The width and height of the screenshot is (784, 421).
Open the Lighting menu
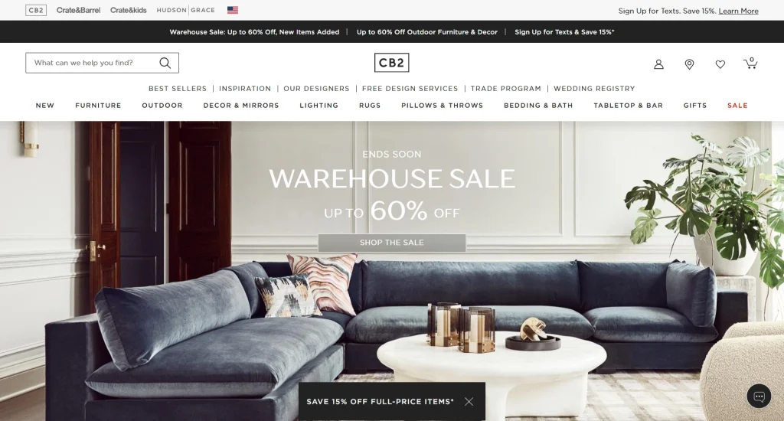pyautogui.click(x=319, y=106)
